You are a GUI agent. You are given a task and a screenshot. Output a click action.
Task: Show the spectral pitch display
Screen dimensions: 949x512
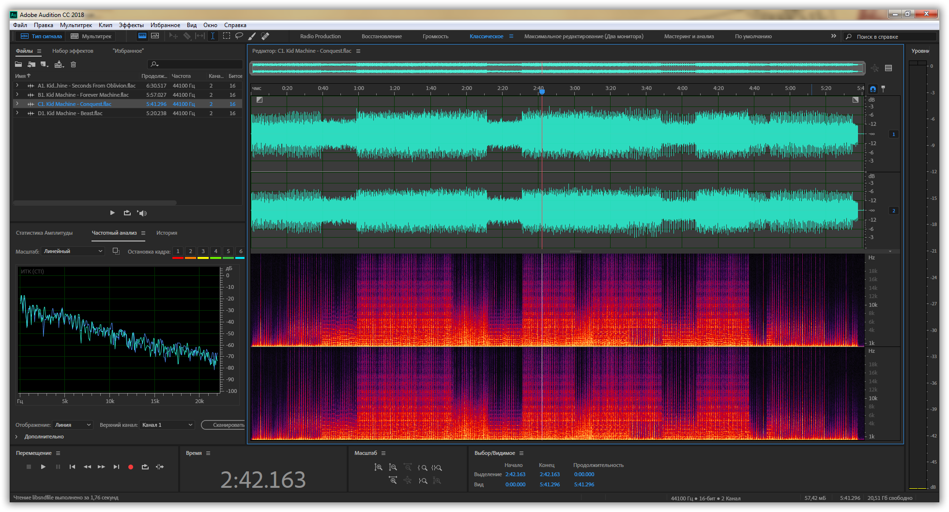tap(155, 36)
